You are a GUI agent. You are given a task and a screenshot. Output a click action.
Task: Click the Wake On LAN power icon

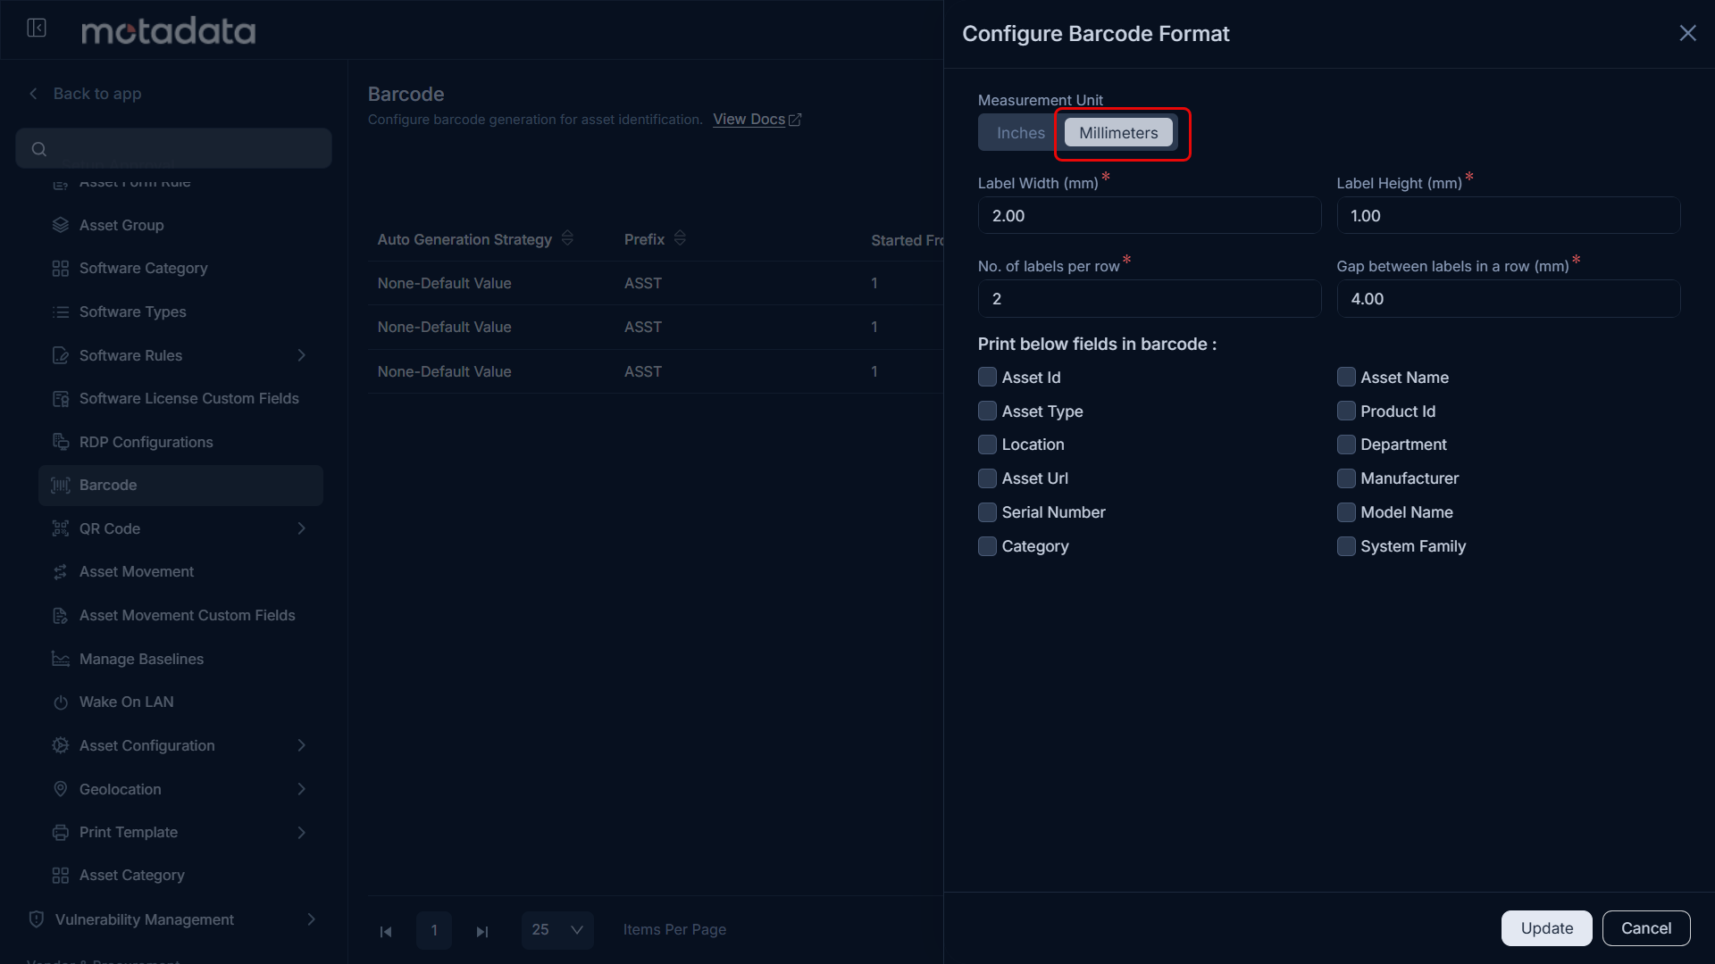[x=61, y=702]
